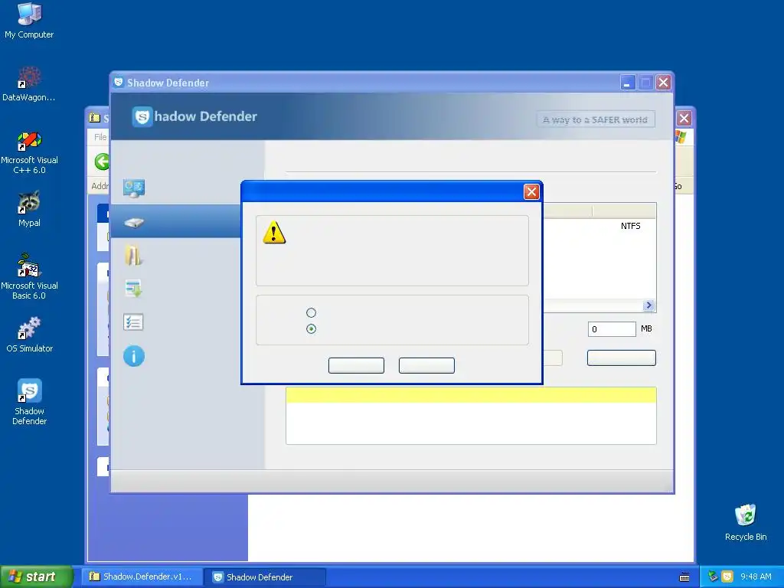Screen dimensions: 784x588
Task: Select the NTFS volume row in the list
Action: pyautogui.click(x=599, y=226)
